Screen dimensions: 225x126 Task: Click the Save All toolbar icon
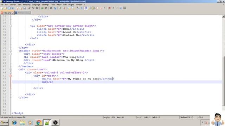point(13,8)
